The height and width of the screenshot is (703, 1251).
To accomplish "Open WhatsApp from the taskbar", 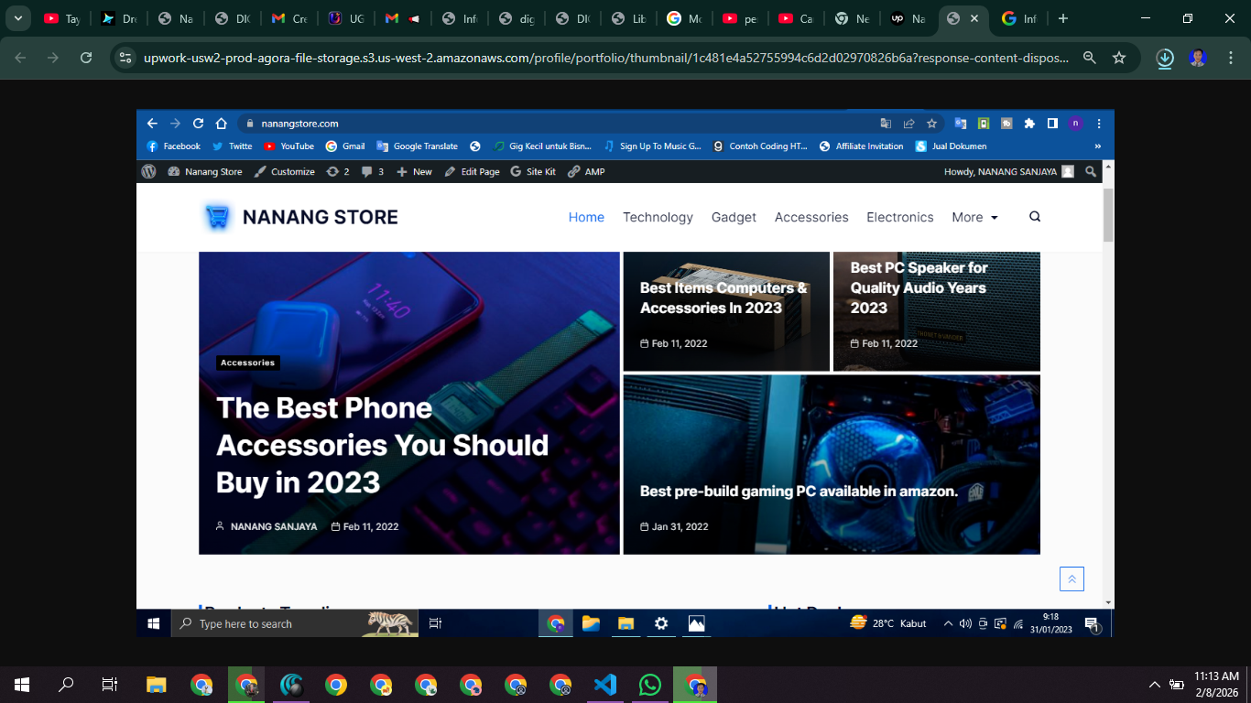I will click(x=650, y=685).
